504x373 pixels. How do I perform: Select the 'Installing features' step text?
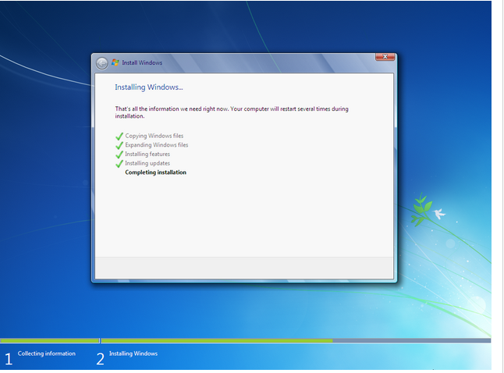pyautogui.click(x=147, y=154)
